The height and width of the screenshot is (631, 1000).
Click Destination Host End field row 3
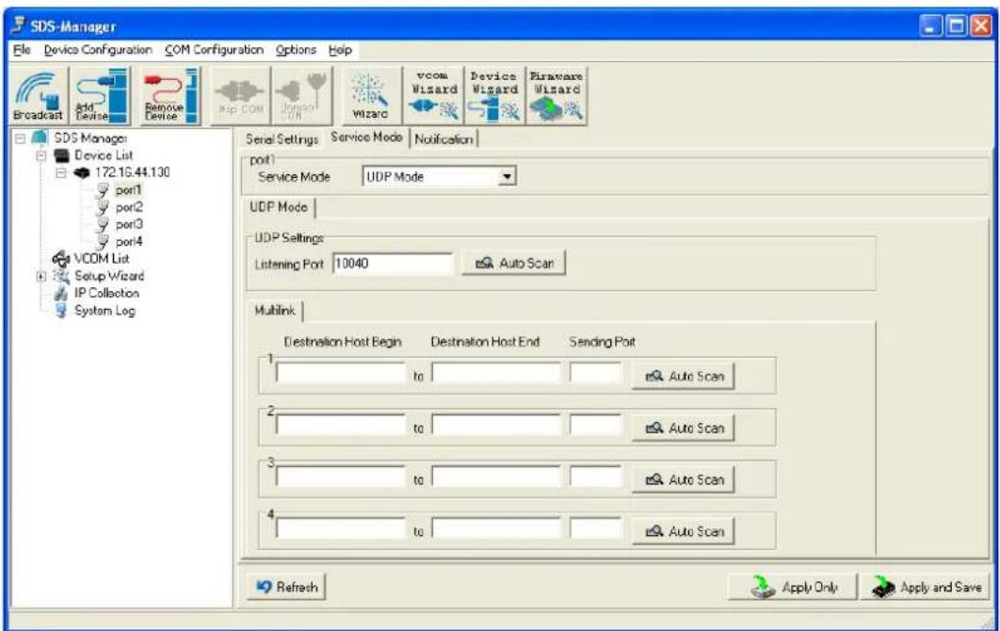[496, 477]
